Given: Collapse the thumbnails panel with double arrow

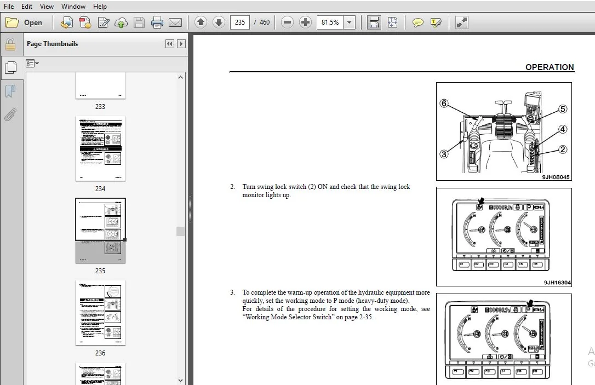Looking at the screenshot, I should point(170,44).
